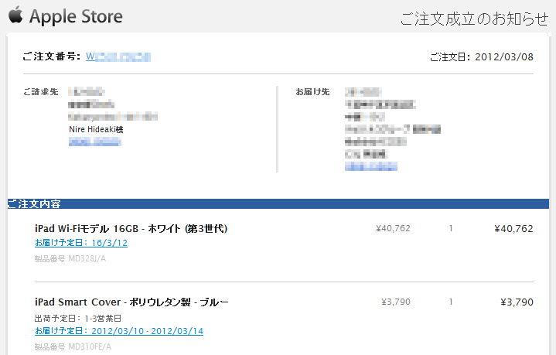Click the name Nire Hideaki様
Image resolution: width=556 pixels, height=355 pixels.
96,129
